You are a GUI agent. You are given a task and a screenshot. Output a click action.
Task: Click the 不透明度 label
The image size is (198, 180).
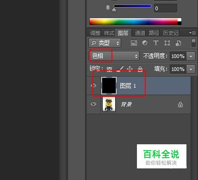(x=155, y=56)
